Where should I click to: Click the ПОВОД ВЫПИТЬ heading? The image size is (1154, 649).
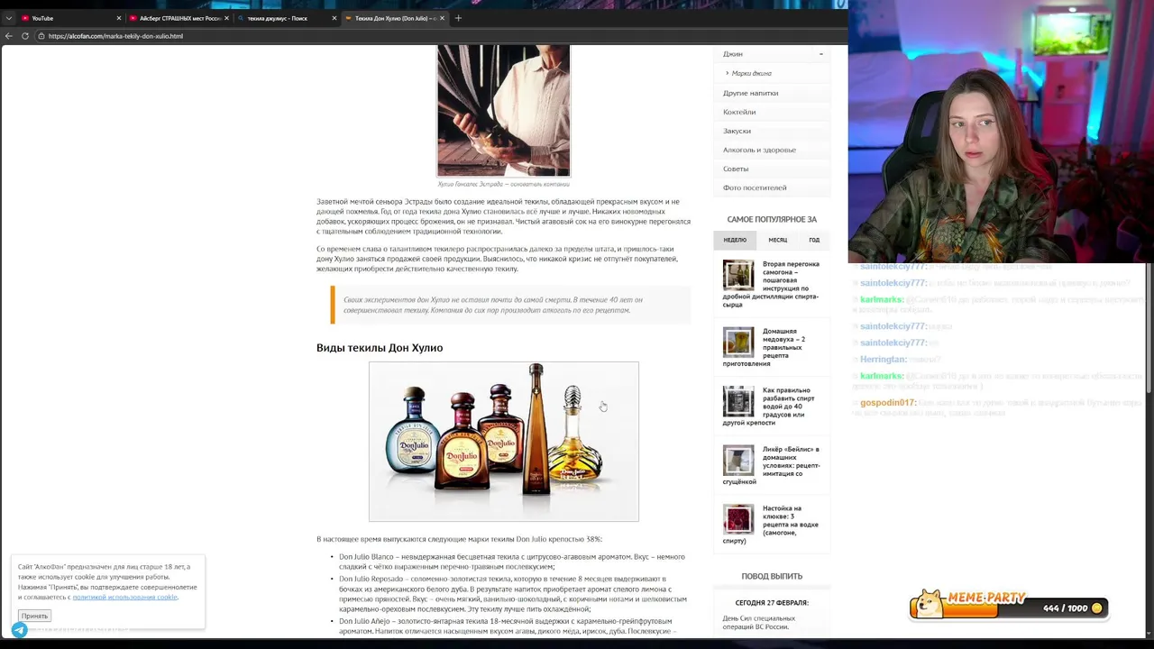pos(772,576)
